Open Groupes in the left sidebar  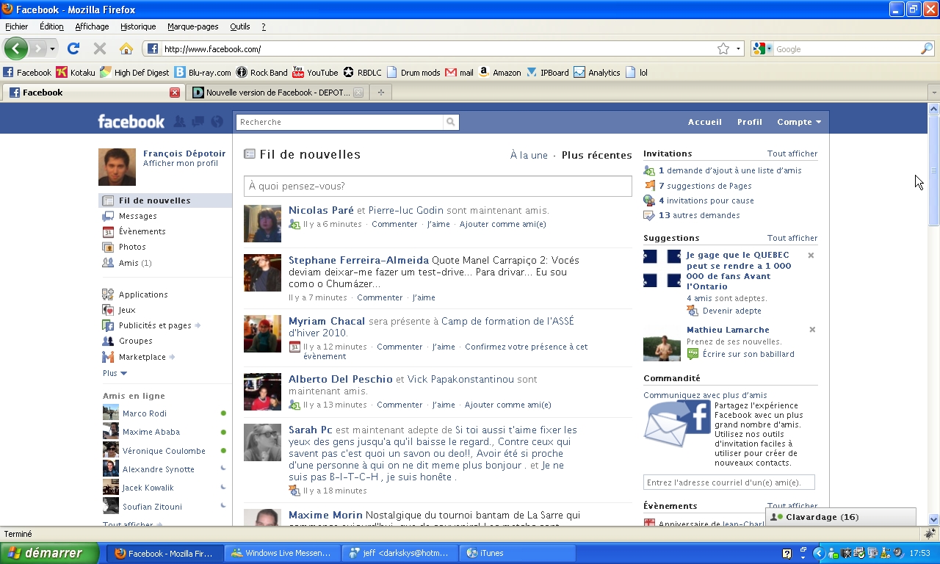pyautogui.click(x=136, y=341)
